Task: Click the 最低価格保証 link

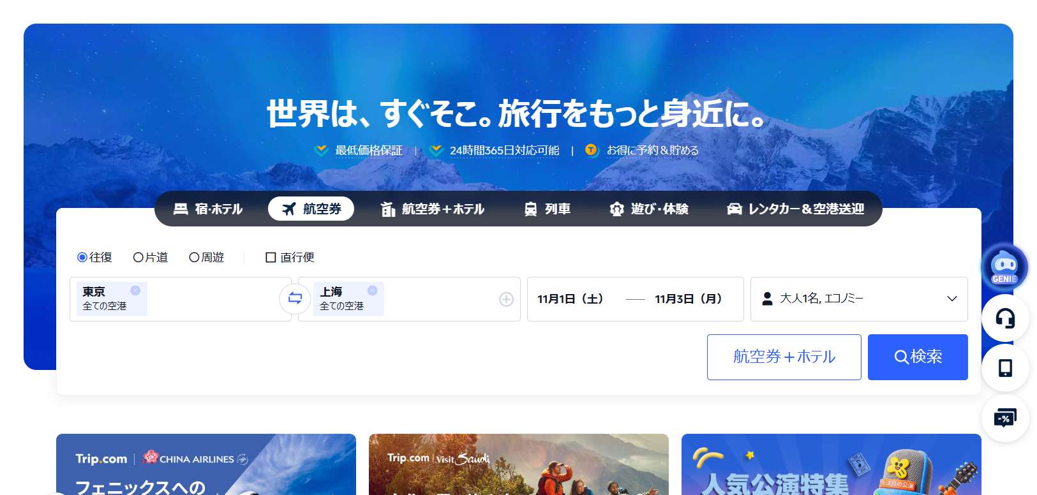Action: (x=369, y=151)
